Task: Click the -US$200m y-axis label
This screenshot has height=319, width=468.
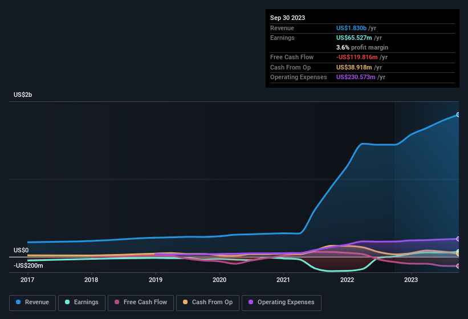Action: (x=28, y=265)
